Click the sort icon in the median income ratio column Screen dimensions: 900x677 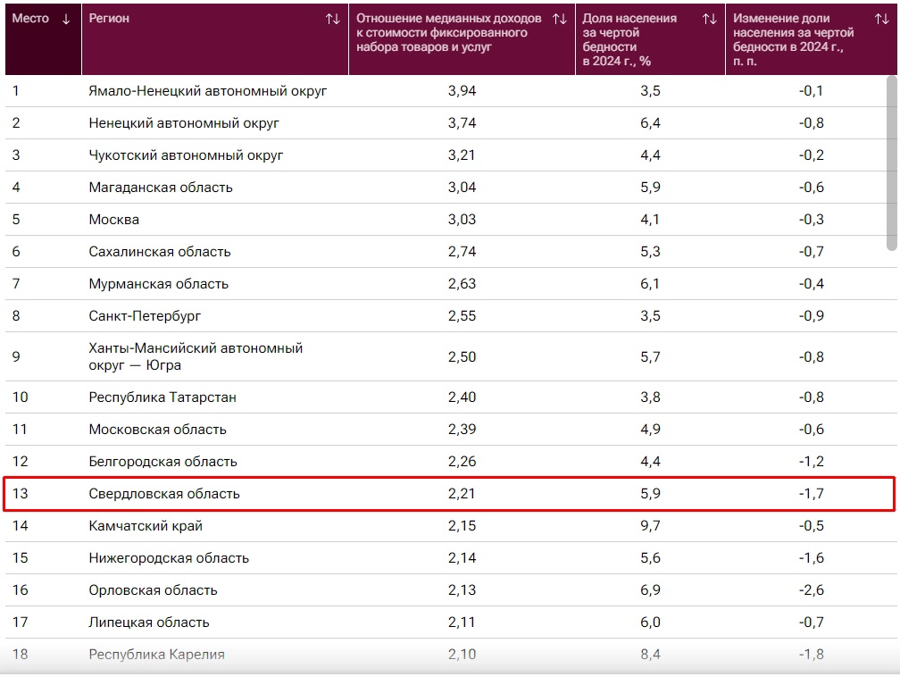pos(560,19)
